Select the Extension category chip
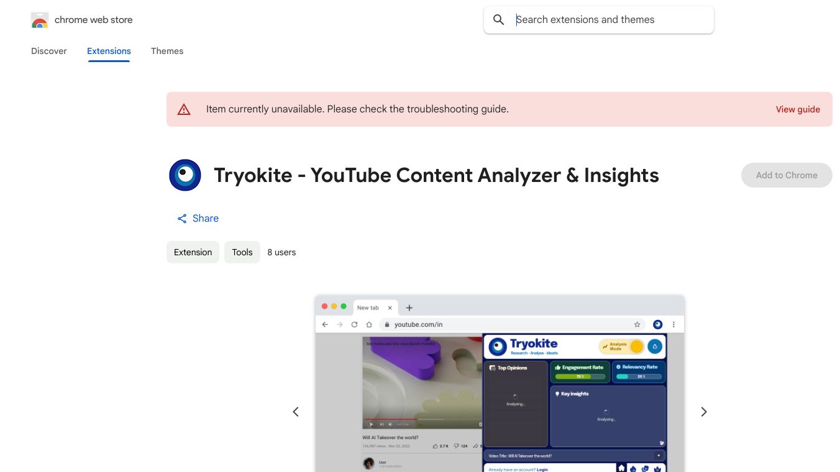 click(x=193, y=252)
